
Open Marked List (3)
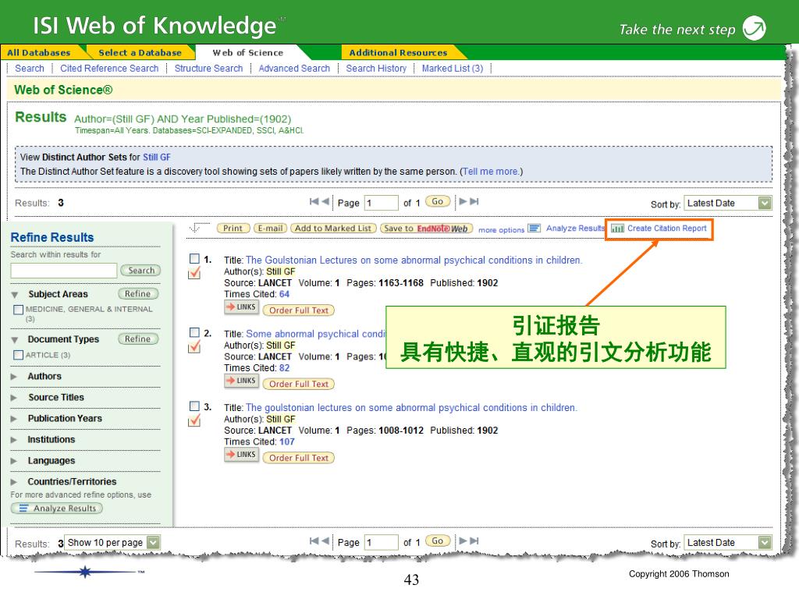(x=452, y=69)
